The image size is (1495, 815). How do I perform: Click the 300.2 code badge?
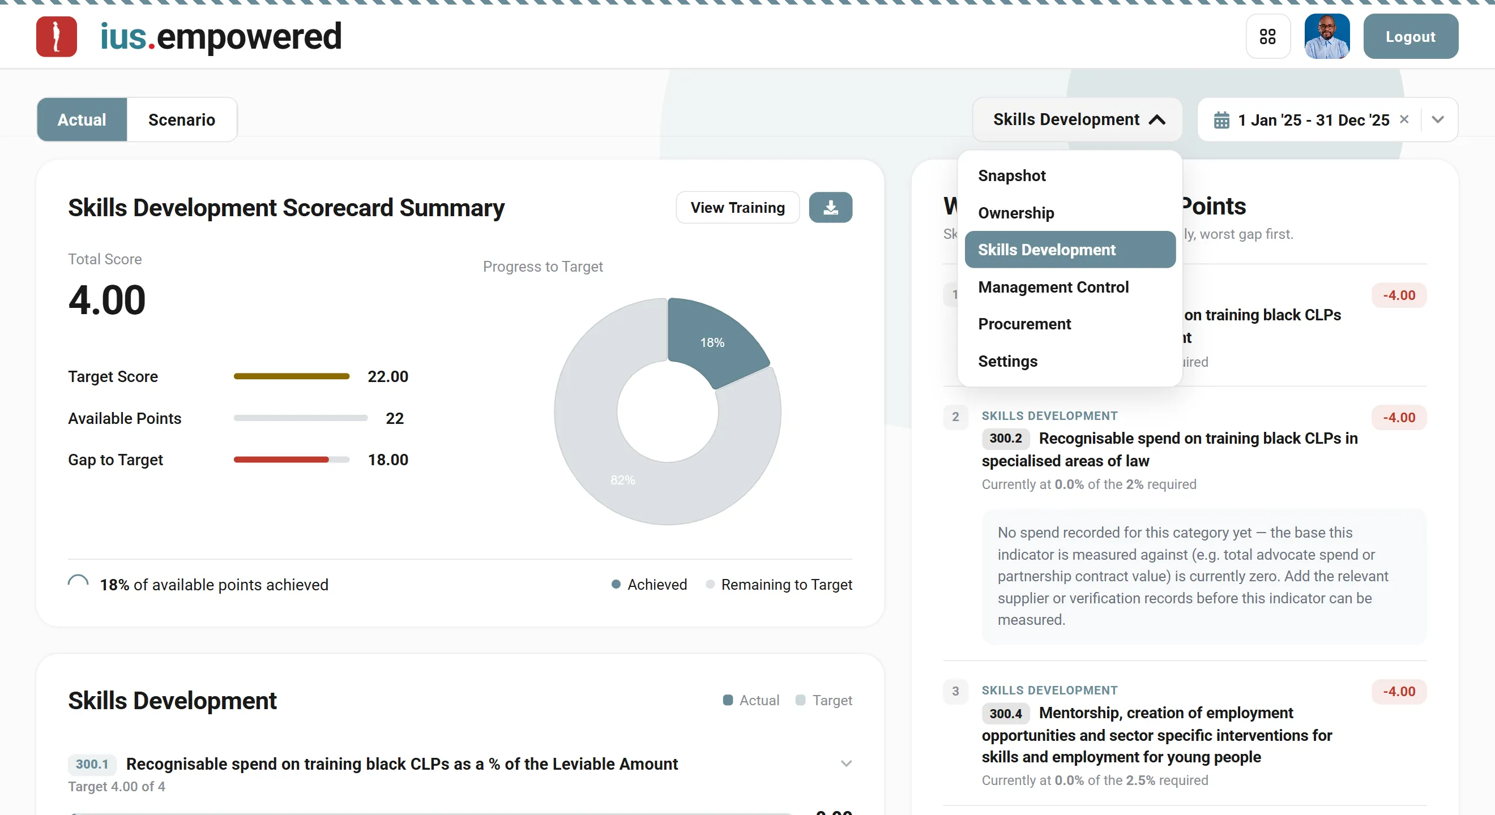1005,439
